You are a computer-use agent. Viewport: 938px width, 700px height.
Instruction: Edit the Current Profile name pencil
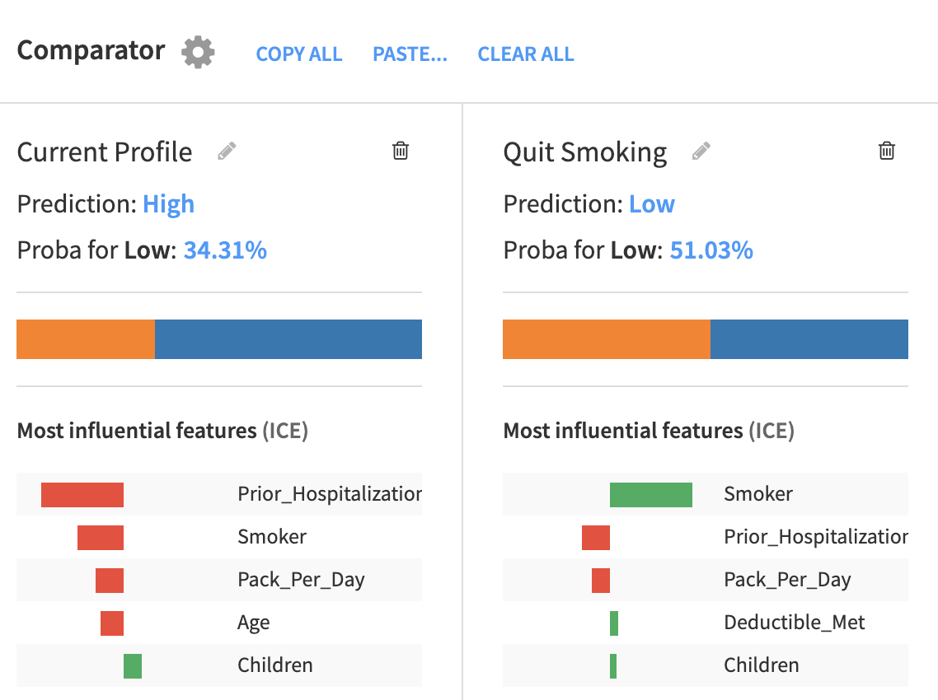point(227,152)
